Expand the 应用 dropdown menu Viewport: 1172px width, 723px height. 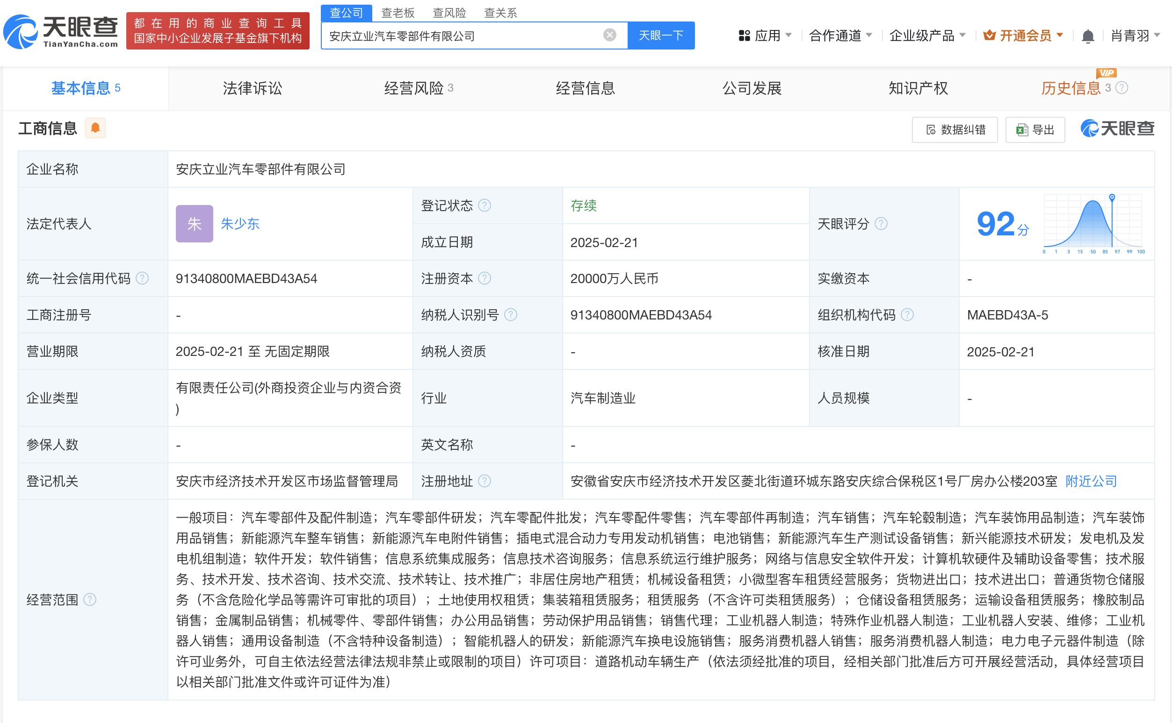[766, 36]
